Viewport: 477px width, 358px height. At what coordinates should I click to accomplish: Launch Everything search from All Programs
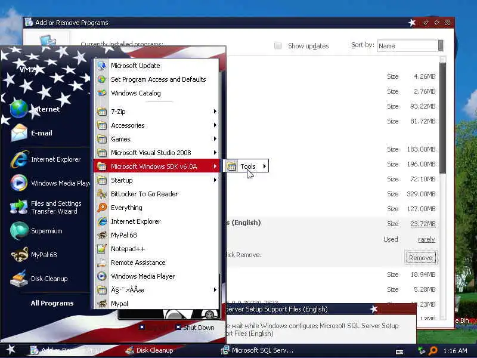(x=156, y=208)
